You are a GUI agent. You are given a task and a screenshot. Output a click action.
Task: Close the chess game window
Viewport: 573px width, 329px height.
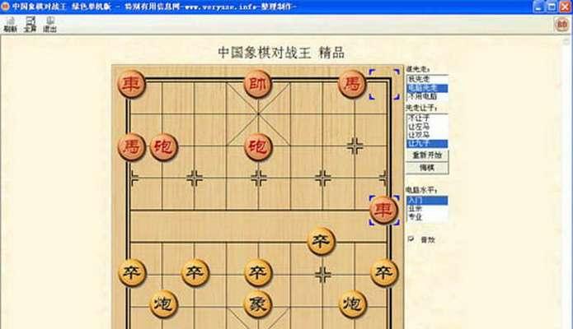pos(566,7)
